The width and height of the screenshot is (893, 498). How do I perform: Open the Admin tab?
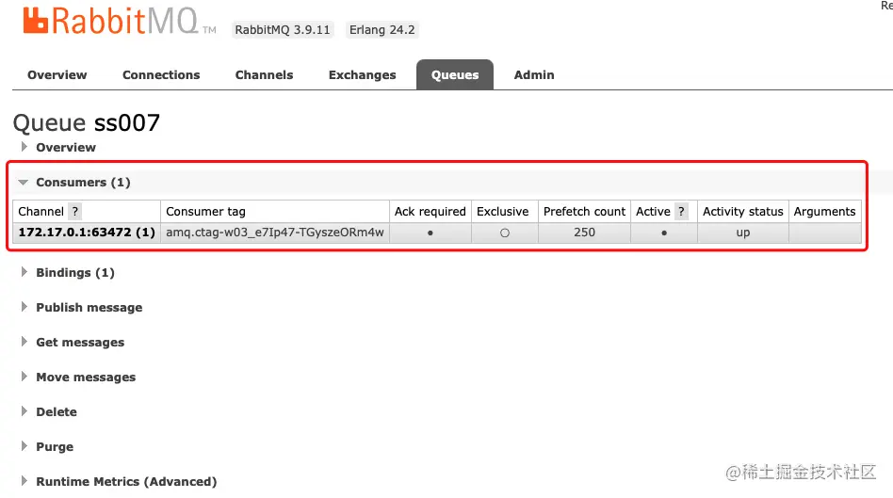coord(534,75)
